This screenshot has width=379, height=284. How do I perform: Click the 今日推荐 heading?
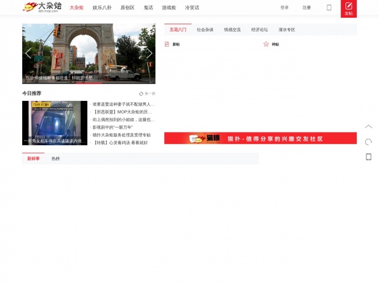tap(32, 93)
